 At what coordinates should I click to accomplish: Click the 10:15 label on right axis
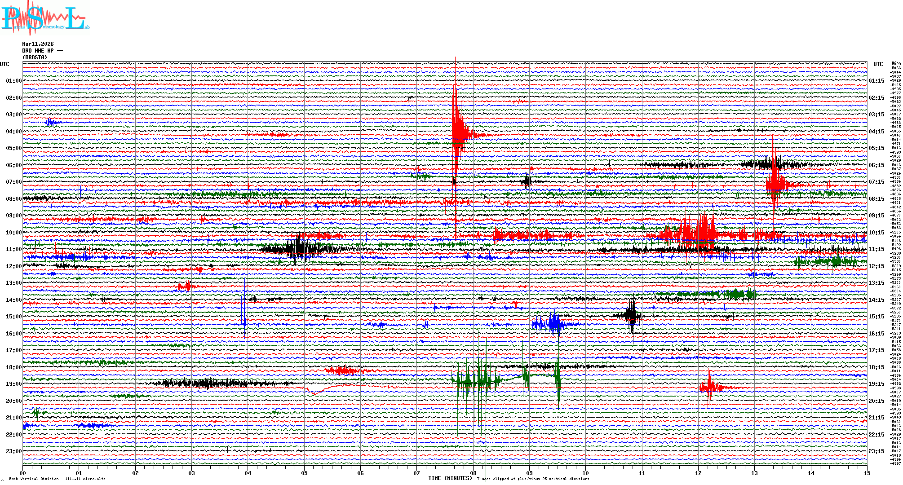click(876, 233)
